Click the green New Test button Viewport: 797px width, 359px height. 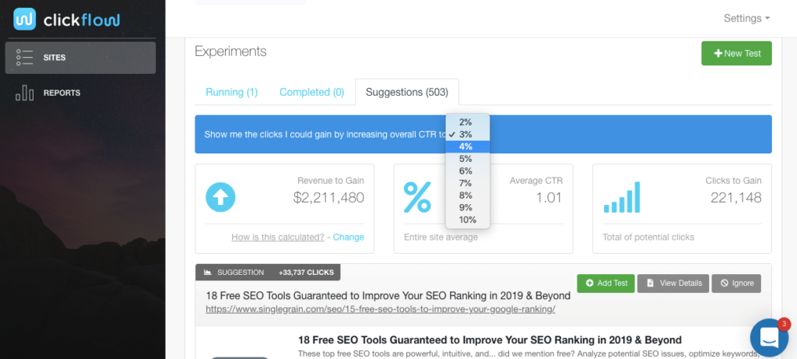736,53
